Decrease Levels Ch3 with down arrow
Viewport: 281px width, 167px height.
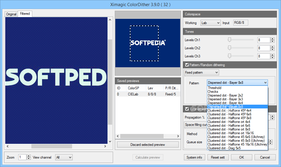pyautogui.click(x=273, y=57)
